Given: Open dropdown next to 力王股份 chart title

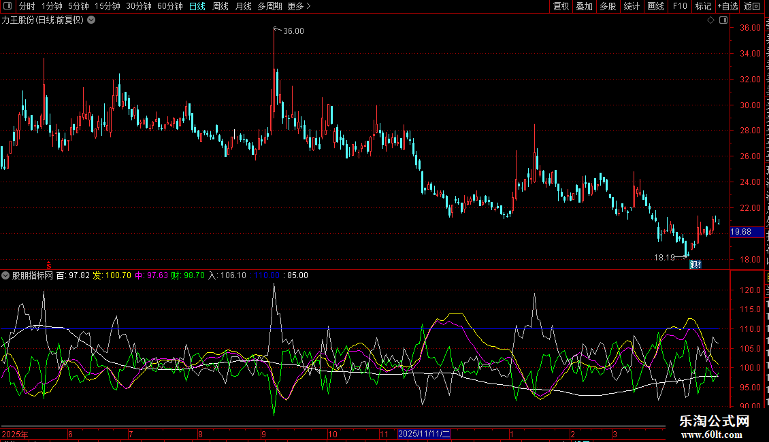Looking at the screenshot, I should coord(91,20).
